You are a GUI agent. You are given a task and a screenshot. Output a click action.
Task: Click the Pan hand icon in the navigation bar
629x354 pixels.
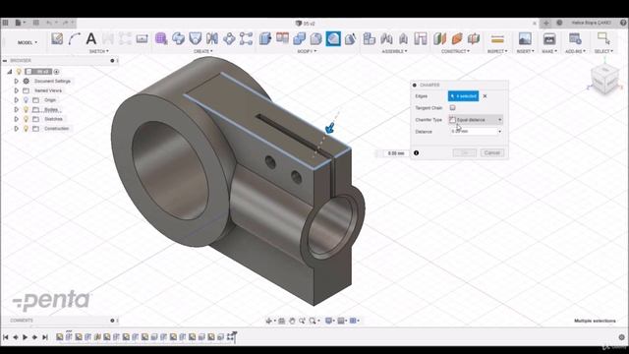292,321
